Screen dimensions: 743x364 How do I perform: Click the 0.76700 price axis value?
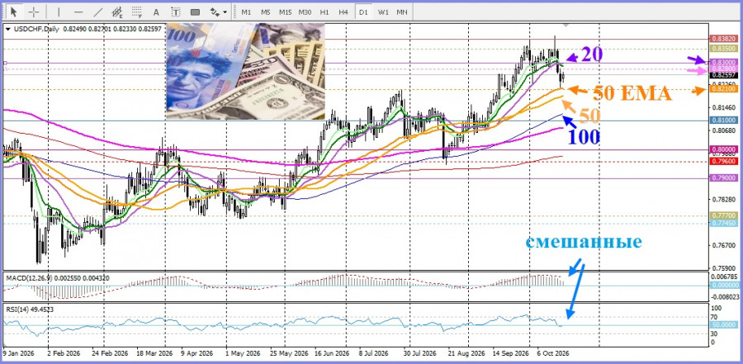[x=722, y=245]
